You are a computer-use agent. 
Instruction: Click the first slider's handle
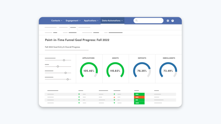click(64, 60)
